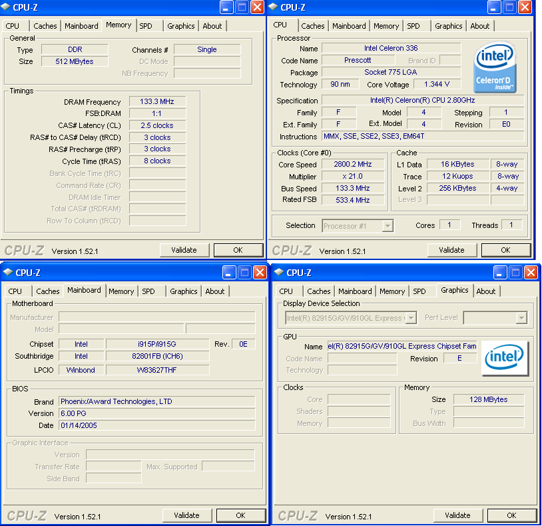
Task: Click the Code Name value Prescott
Action: [x=358, y=60]
